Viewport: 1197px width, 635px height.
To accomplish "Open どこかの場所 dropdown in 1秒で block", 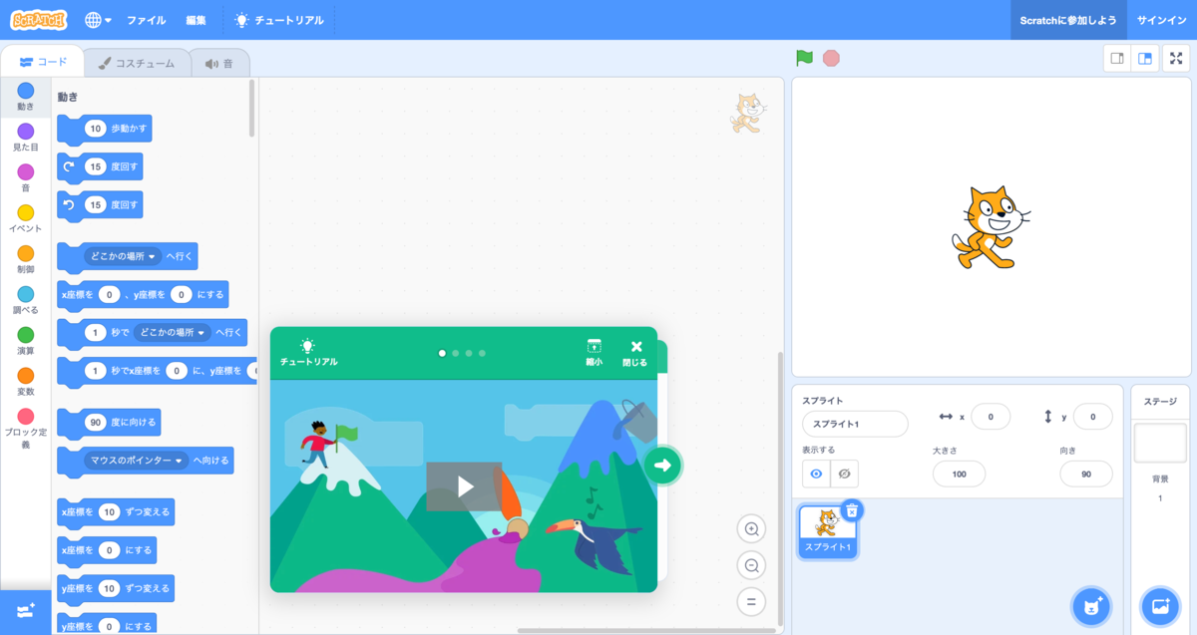I will (x=173, y=332).
